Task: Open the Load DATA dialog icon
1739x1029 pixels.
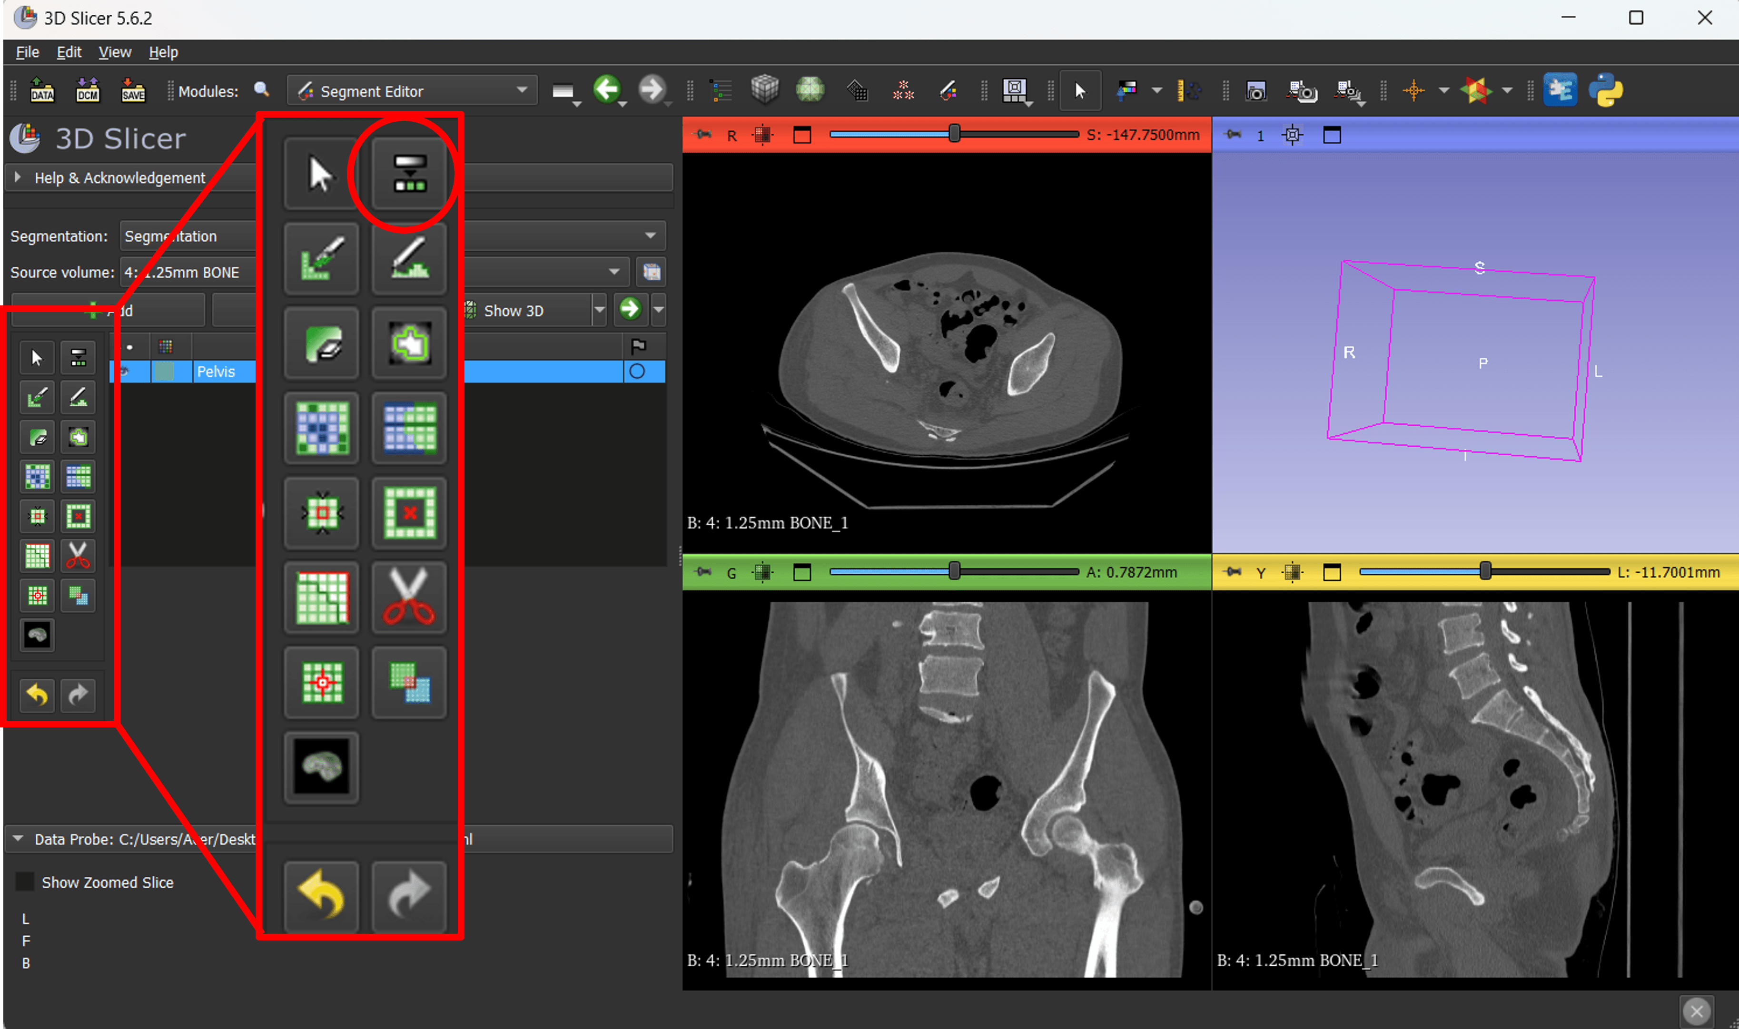Action: coord(41,90)
